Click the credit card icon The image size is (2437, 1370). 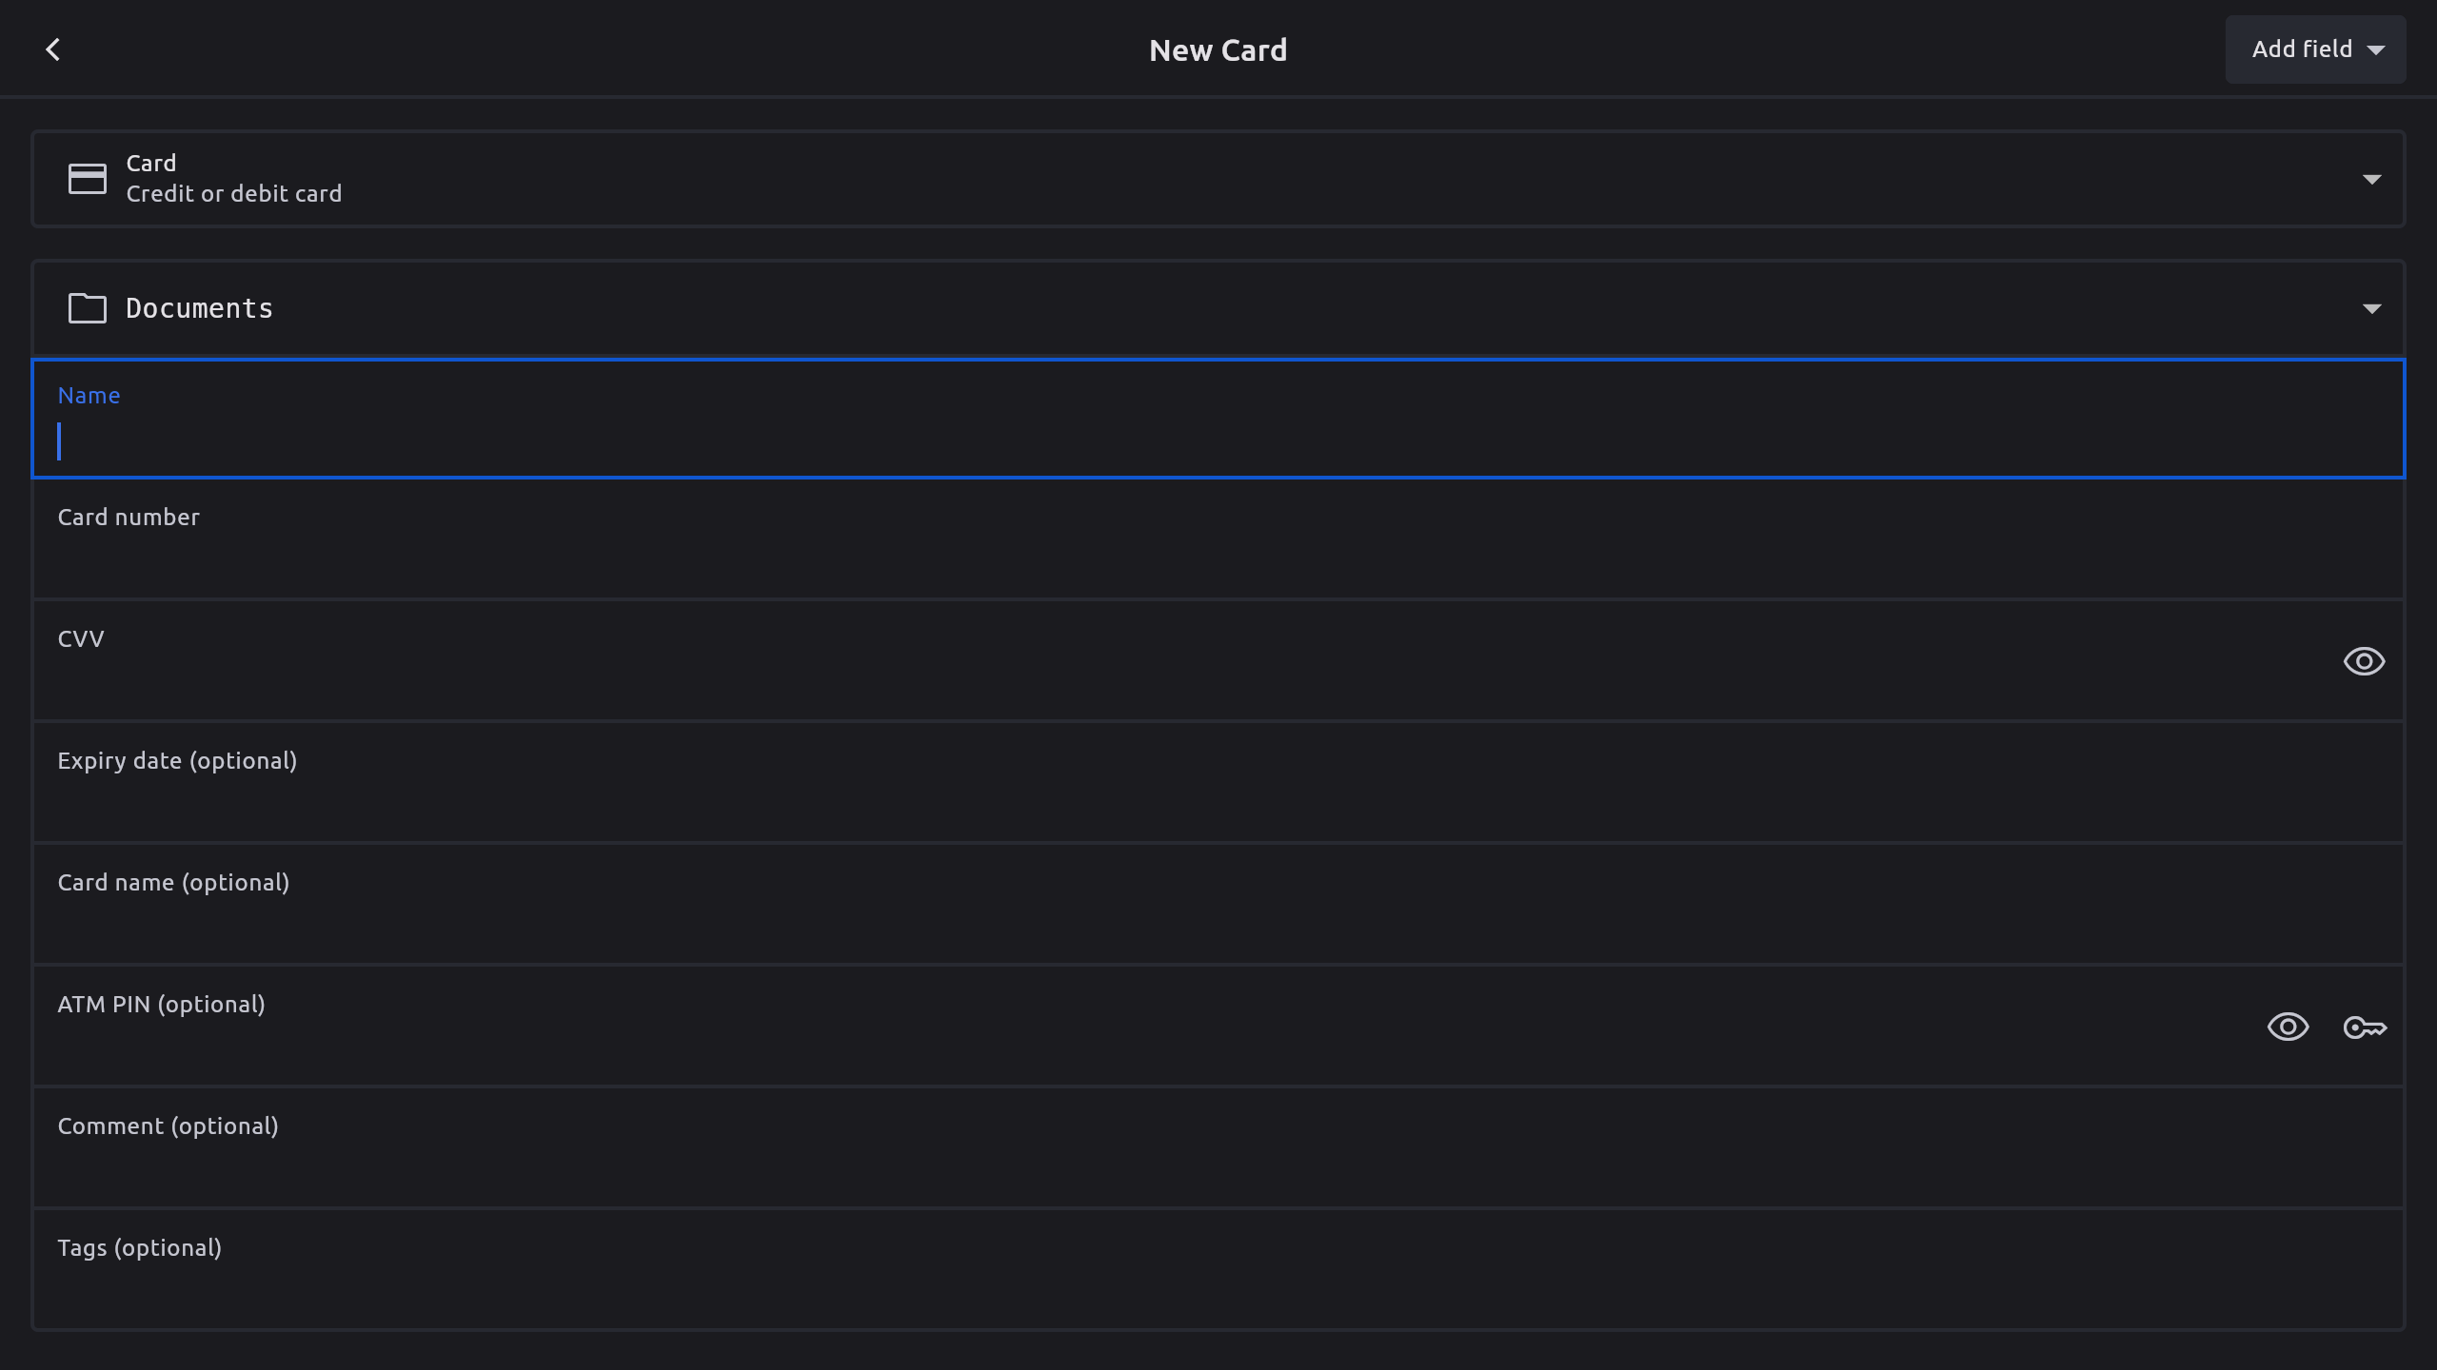[x=87, y=179]
